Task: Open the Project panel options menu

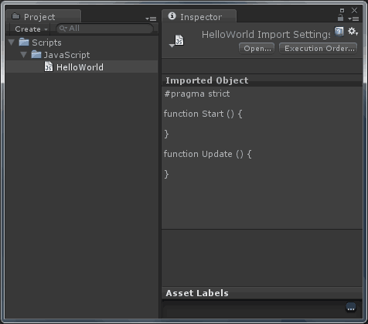Action: [x=151, y=19]
